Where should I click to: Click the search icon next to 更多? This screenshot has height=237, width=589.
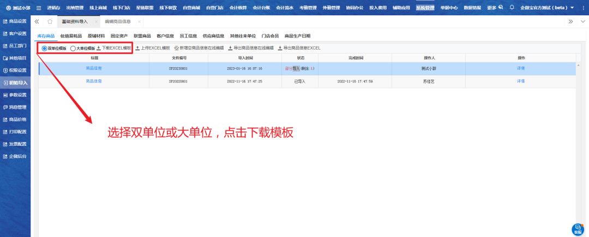(x=500, y=8)
